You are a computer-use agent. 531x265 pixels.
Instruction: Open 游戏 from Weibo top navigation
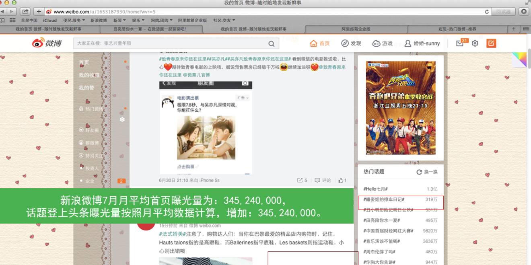[x=382, y=43]
